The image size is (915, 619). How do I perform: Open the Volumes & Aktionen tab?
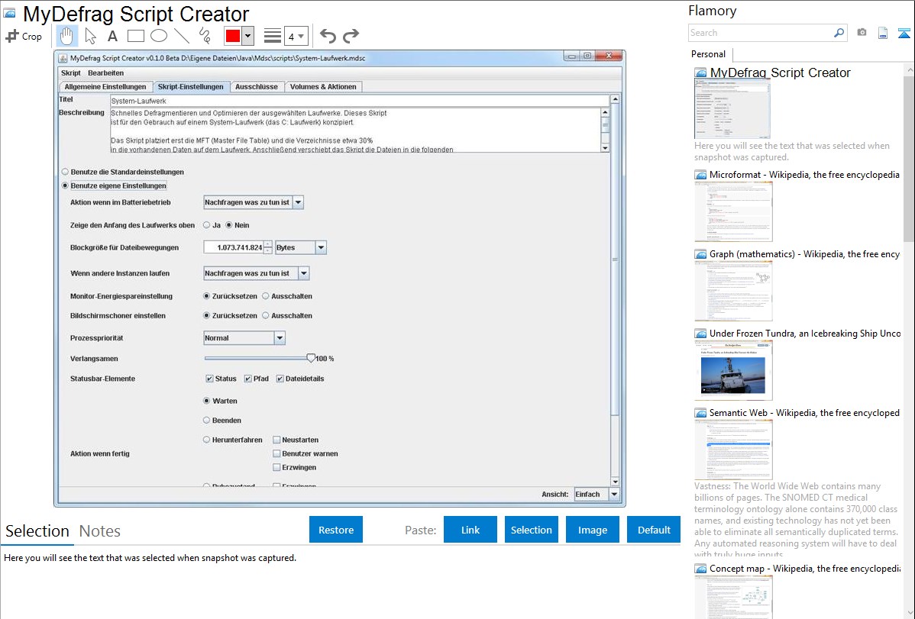(323, 87)
